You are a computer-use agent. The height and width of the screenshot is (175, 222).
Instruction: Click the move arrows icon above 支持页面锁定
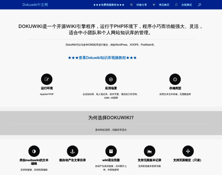coord(188,151)
